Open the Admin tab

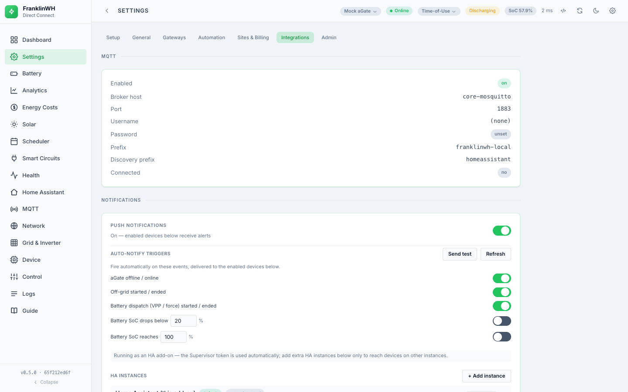tap(329, 37)
